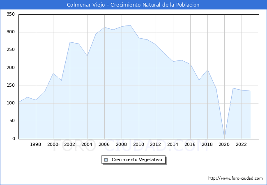Click the 2000 x-axis label
This screenshot has height=185, width=267.
53,144
